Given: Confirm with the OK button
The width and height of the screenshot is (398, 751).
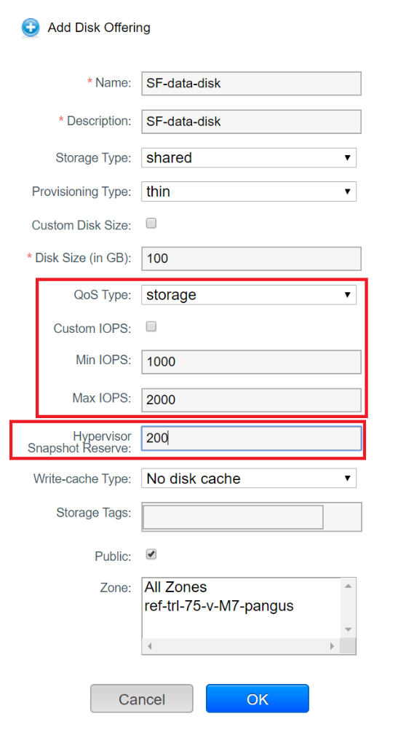Looking at the screenshot, I should click(258, 699).
